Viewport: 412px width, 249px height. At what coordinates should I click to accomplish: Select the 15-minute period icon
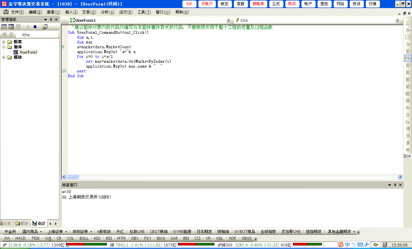point(408,87)
